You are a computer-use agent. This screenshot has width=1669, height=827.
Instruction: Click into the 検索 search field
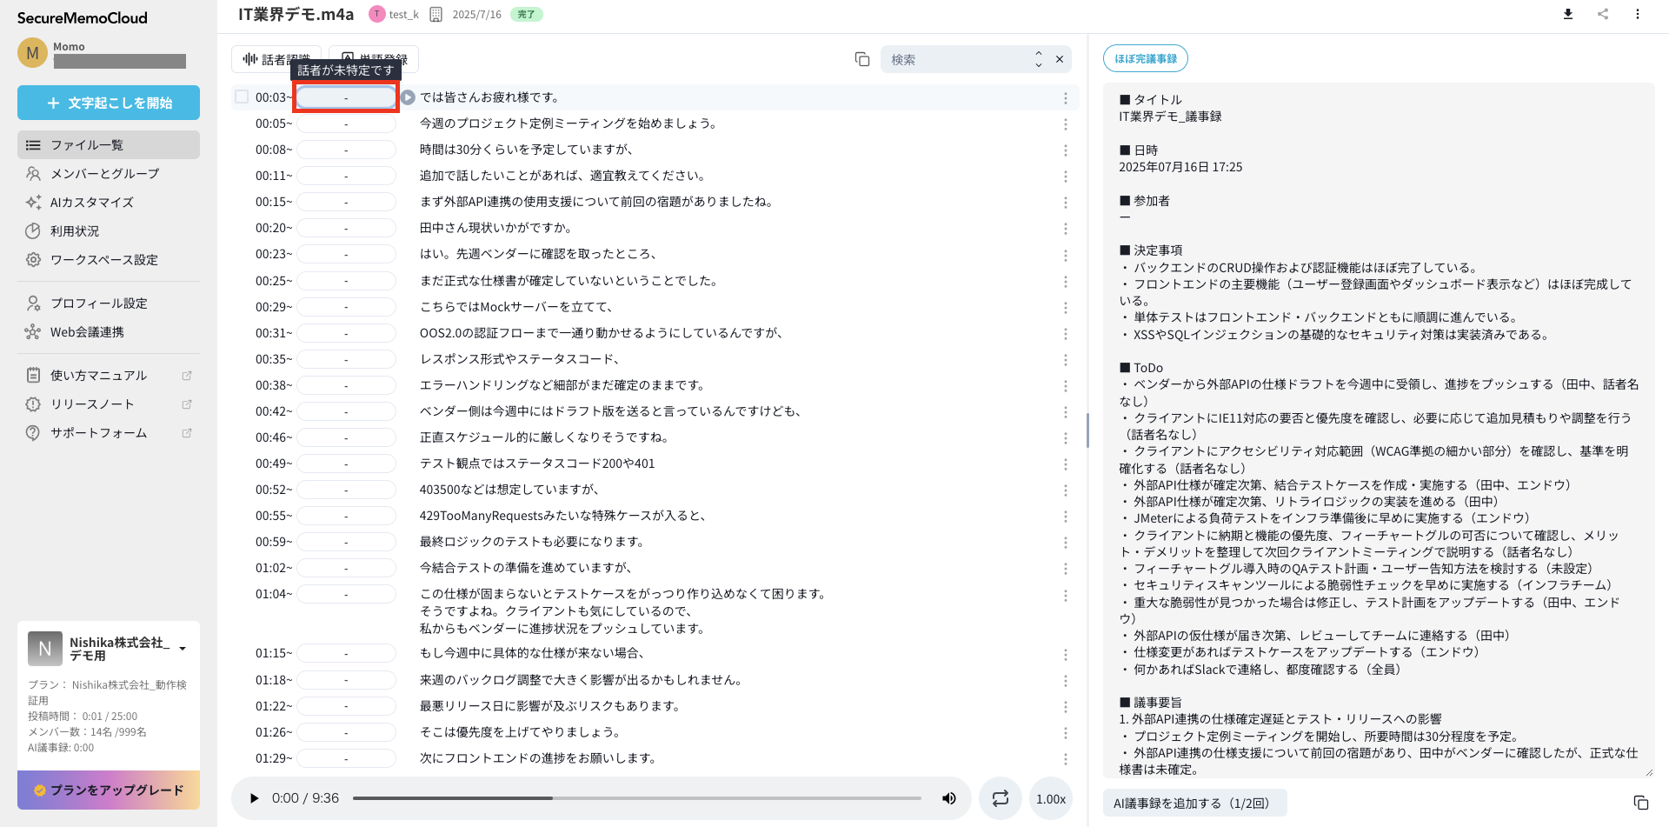[x=956, y=59]
